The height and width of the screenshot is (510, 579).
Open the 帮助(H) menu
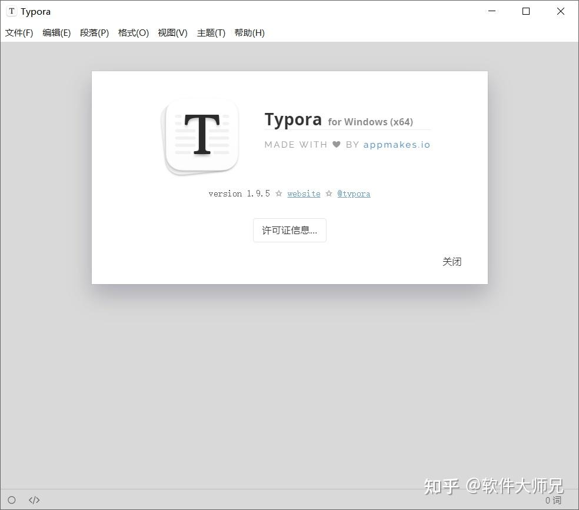249,33
